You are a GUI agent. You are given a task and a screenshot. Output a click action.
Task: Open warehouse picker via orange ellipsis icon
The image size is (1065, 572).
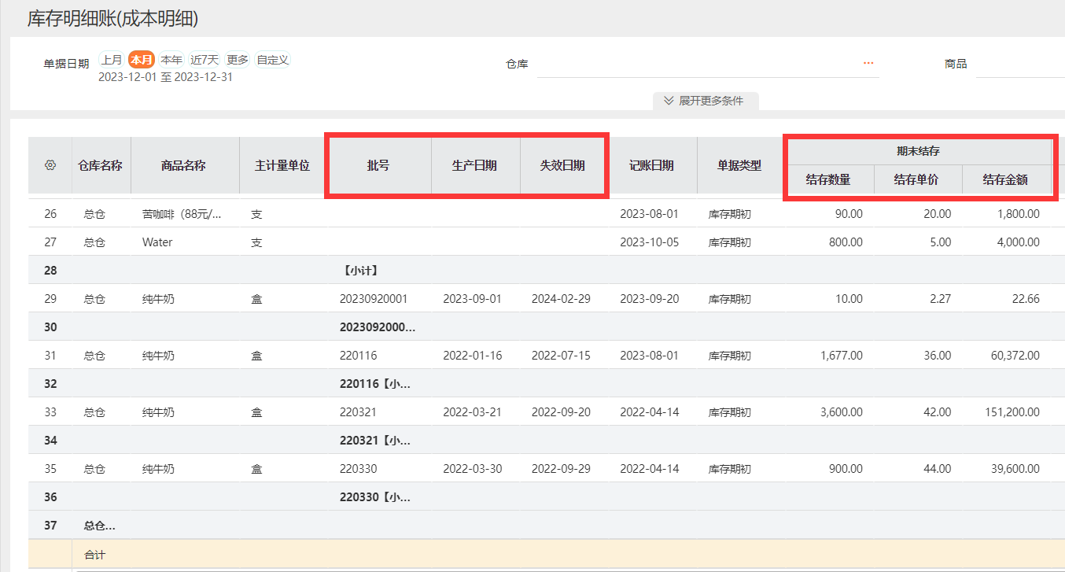868,63
